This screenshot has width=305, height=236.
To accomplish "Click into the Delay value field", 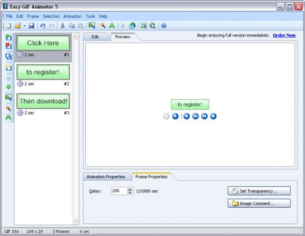I will pos(119,191).
